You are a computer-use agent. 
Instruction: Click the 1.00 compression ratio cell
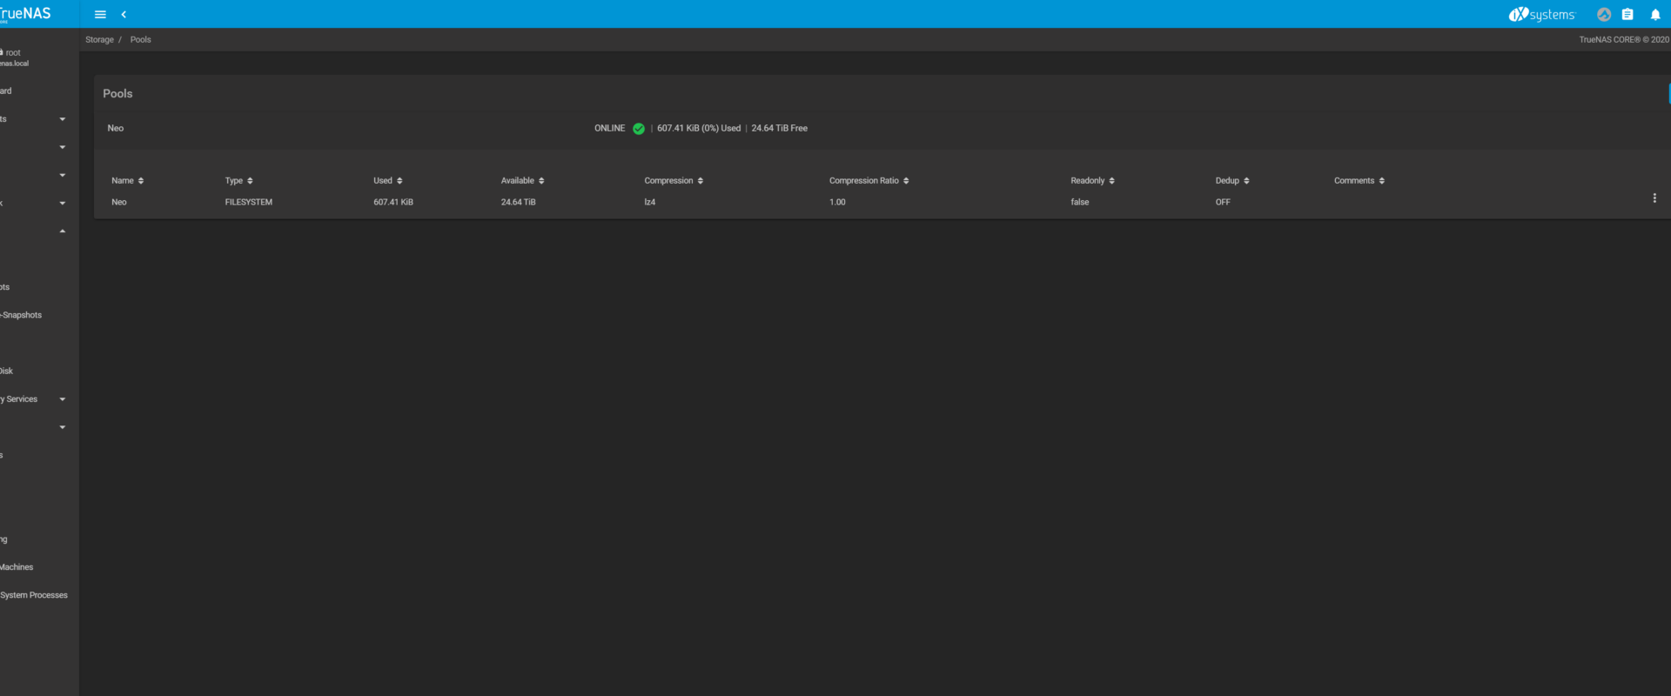(837, 203)
